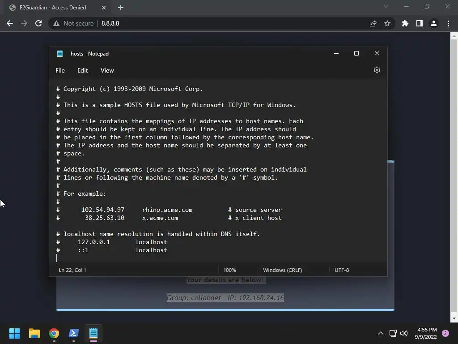Click the 38.25.63.10 address text
Image resolution: width=458 pixels, height=344 pixels.
click(105, 218)
